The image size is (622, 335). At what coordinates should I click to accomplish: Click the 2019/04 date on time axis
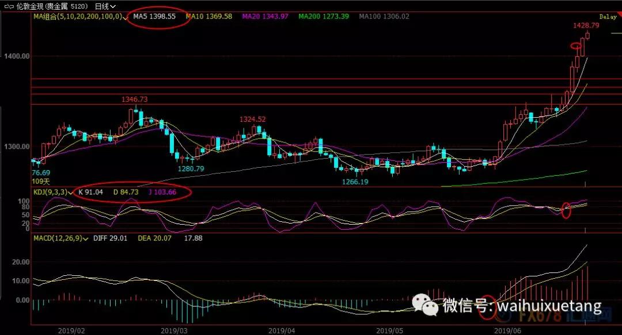point(282,330)
